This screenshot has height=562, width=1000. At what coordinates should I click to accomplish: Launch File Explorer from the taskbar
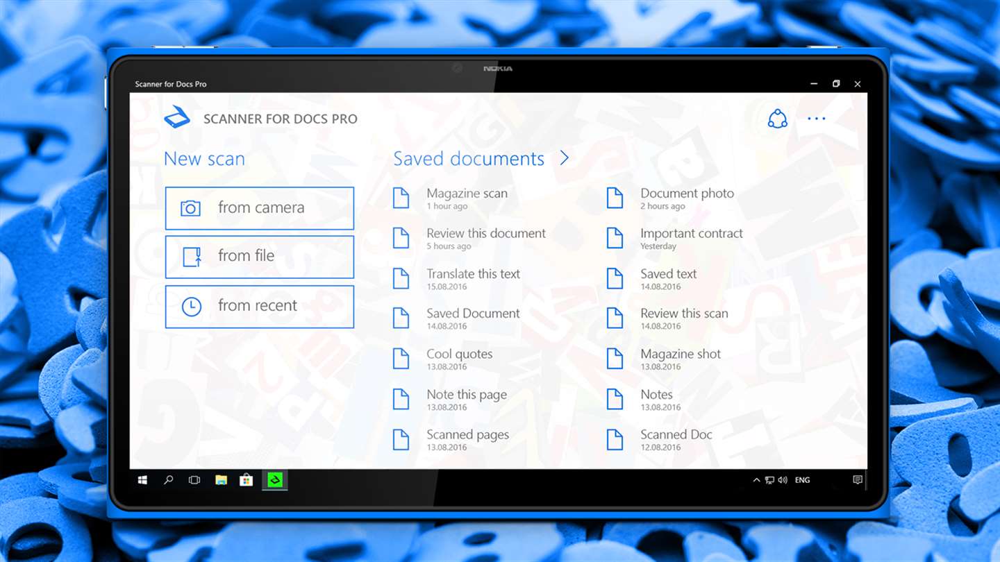[221, 480]
